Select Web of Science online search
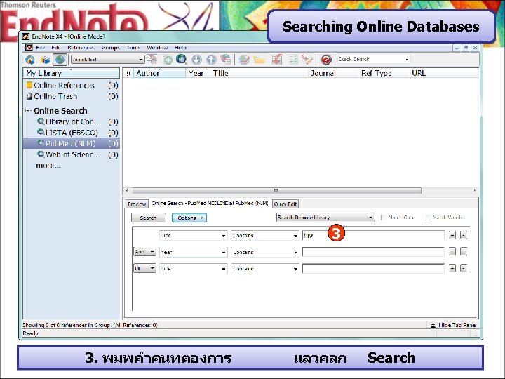 point(73,154)
